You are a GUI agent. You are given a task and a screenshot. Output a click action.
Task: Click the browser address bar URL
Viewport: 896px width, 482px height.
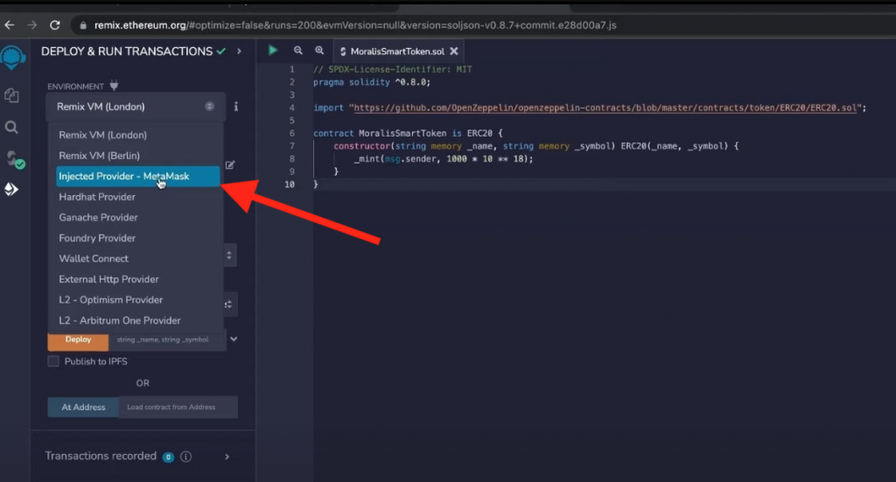(355, 25)
